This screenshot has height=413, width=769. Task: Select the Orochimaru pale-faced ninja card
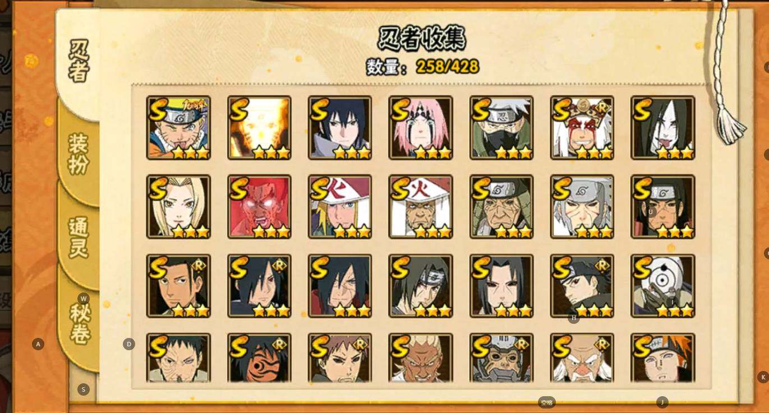[663, 128]
